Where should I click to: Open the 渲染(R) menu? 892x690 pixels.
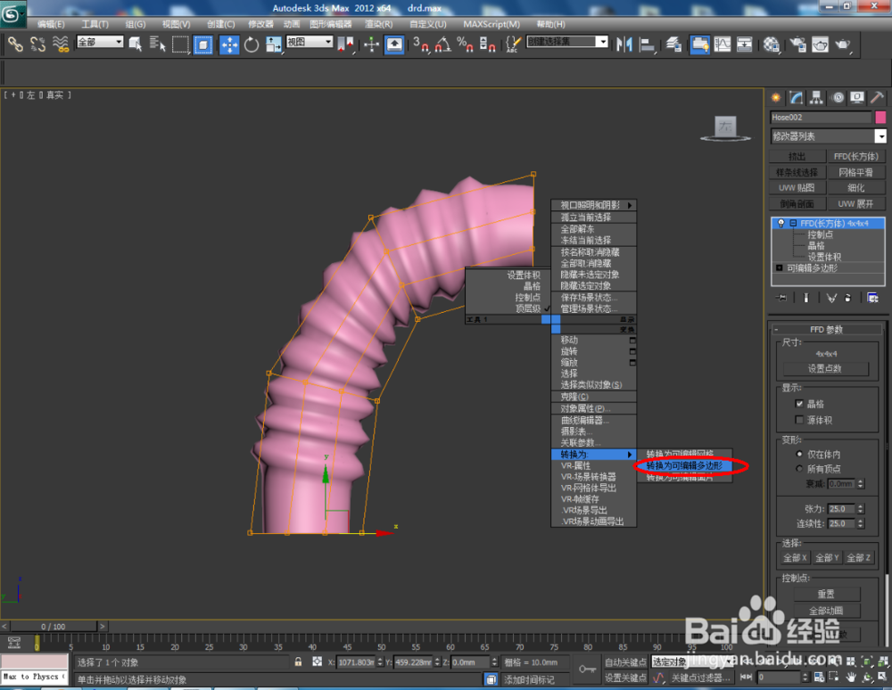[378, 24]
